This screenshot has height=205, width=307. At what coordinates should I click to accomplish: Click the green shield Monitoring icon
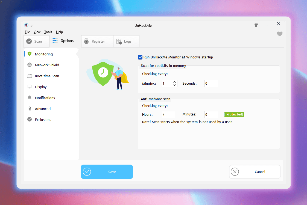pyautogui.click(x=30, y=54)
